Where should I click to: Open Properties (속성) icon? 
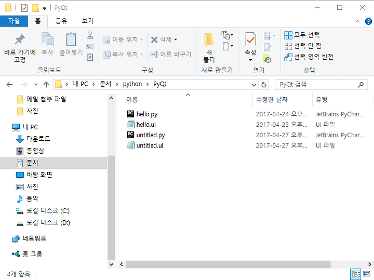point(251,39)
